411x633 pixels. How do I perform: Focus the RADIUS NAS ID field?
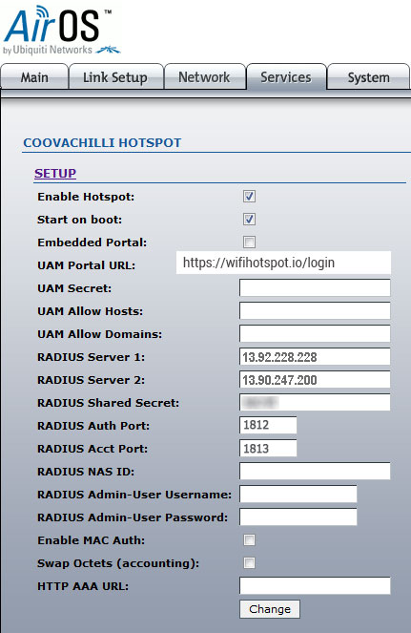(x=315, y=471)
